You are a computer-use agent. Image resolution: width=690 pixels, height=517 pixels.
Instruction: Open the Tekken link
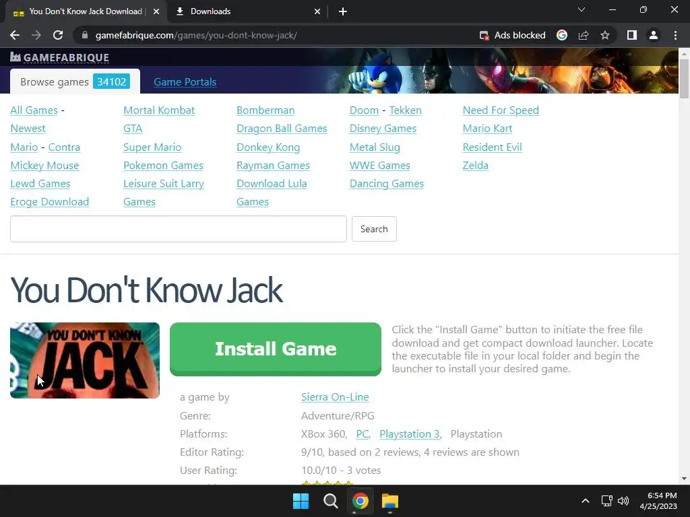pyautogui.click(x=405, y=110)
